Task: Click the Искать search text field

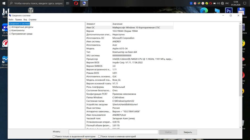Action: click(x=113, y=132)
